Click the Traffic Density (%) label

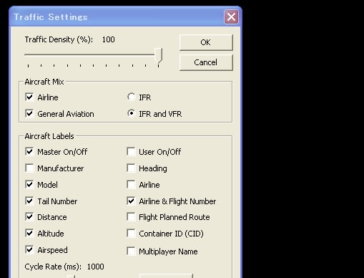59,39
